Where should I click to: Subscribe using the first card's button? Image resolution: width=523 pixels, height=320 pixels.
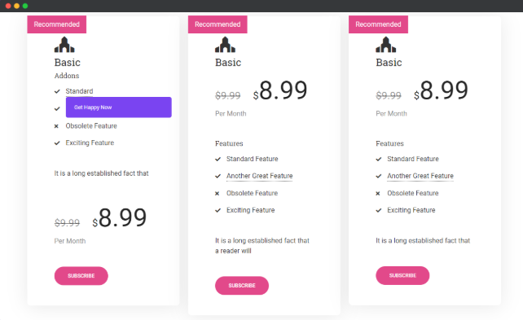coord(81,276)
